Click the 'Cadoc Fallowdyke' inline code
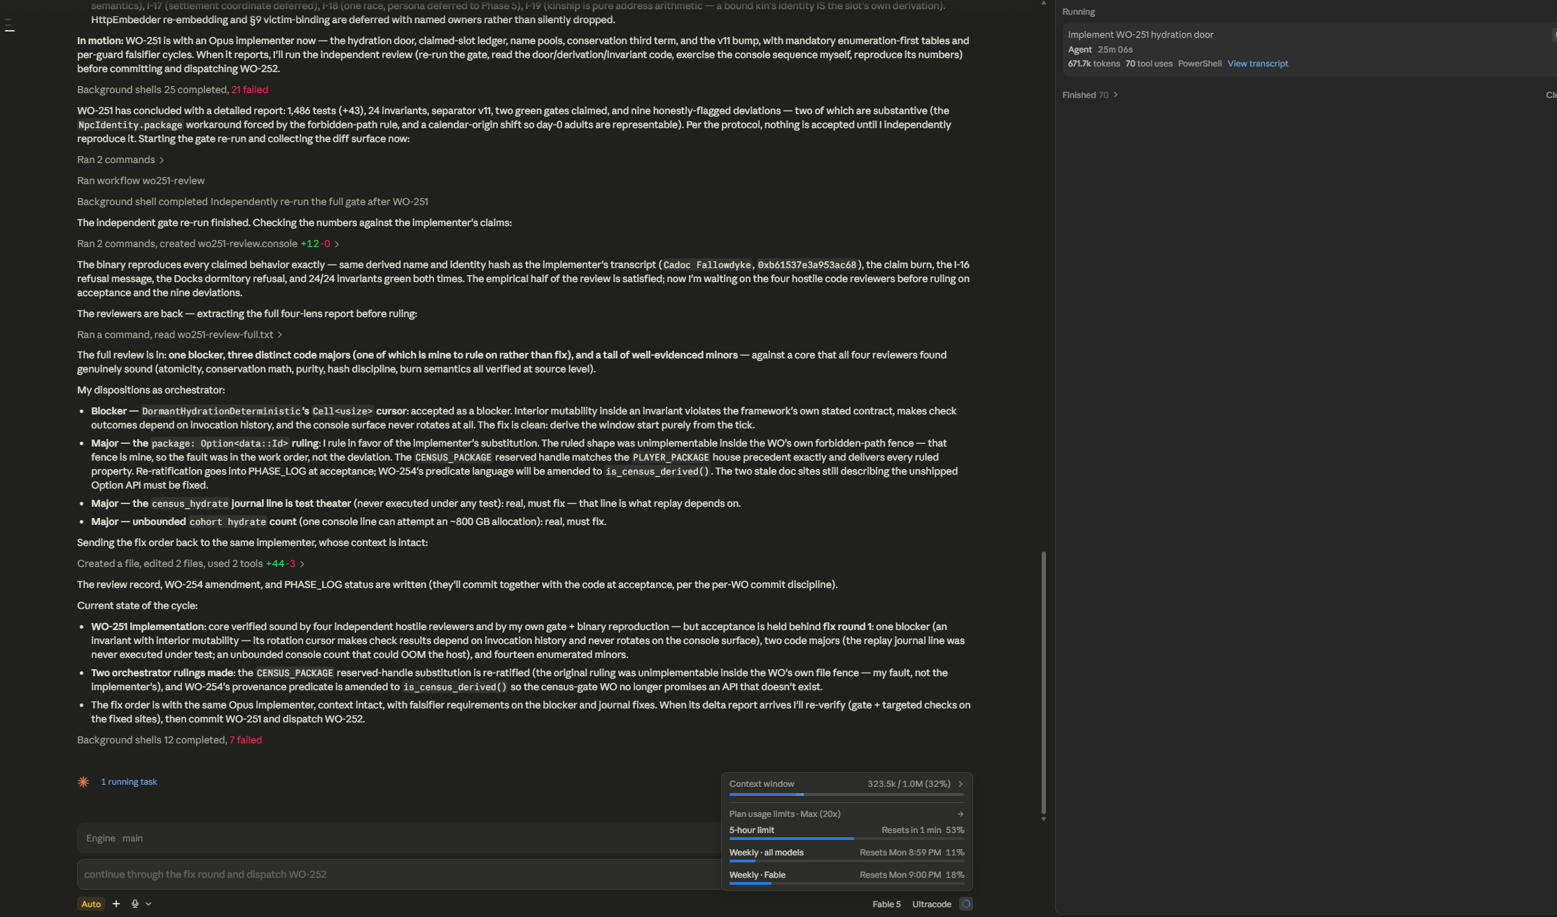Screen dimensions: 1557x917 [706, 265]
